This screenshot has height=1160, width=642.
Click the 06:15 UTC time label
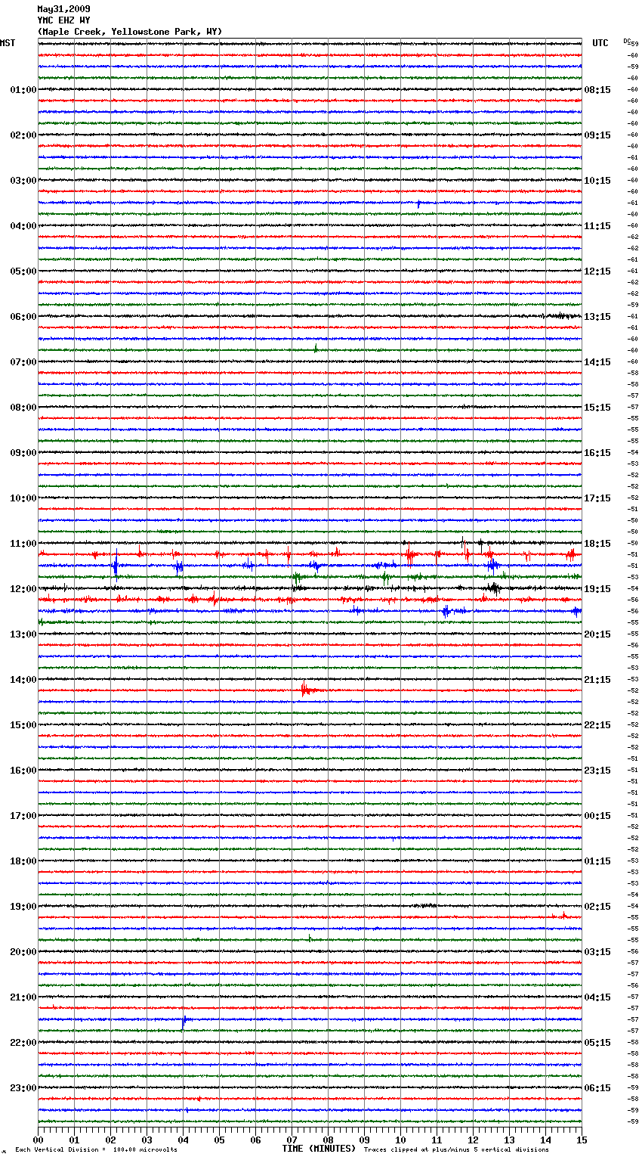click(597, 1088)
